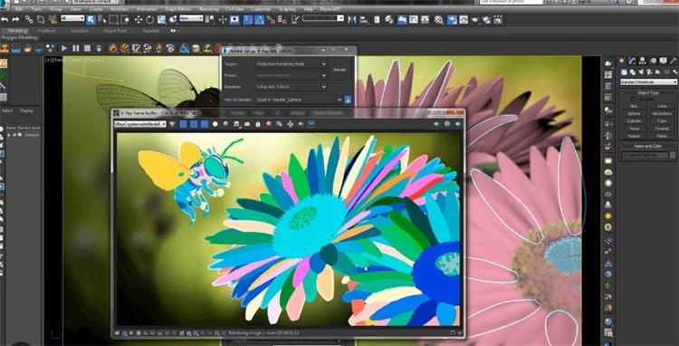This screenshot has width=679, height=346.
Task: Open the View to Render dropdown
Action: (299, 100)
